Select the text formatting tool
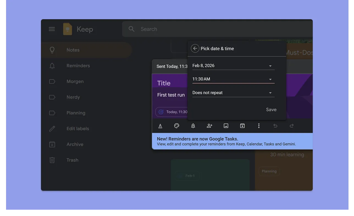 click(x=160, y=126)
